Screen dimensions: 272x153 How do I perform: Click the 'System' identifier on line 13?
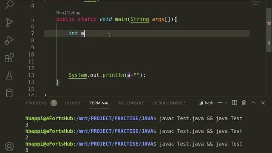(78, 75)
